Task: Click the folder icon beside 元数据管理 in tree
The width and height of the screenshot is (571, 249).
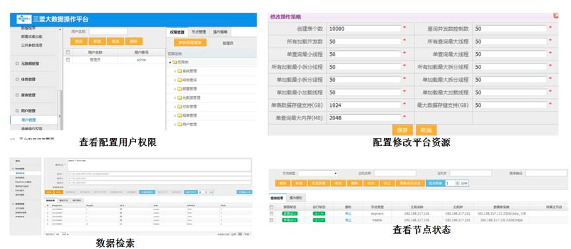Action: 180,98
